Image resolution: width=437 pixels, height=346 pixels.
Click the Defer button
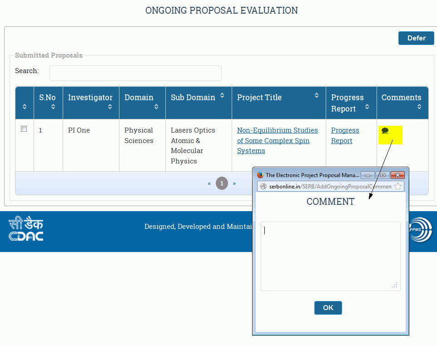tap(416, 38)
